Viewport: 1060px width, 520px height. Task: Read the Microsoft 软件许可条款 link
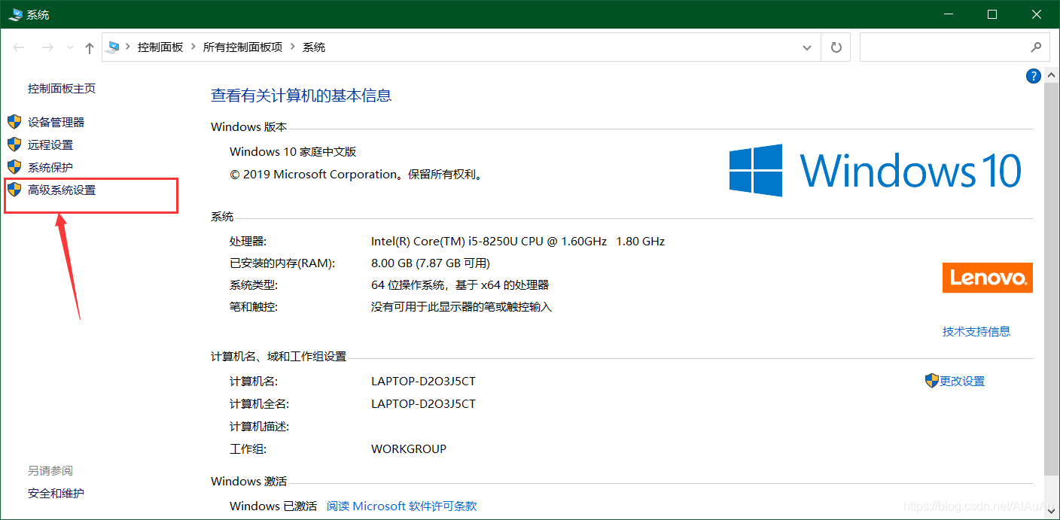coord(401,506)
